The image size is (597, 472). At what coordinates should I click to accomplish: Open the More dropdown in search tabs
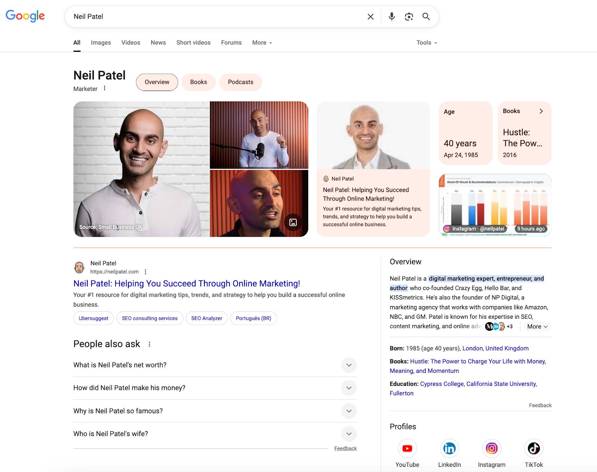[x=262, y=43]
